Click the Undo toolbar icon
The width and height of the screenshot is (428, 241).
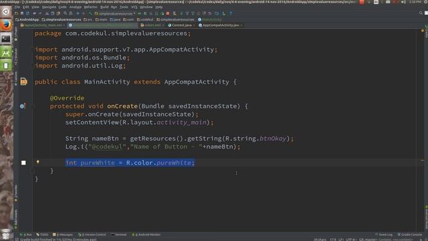coord(35,13)
